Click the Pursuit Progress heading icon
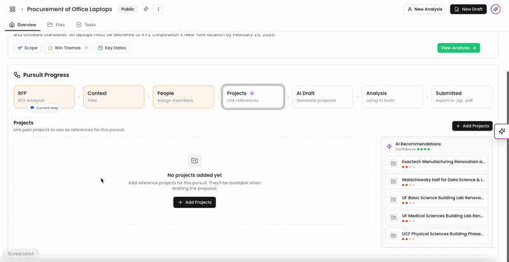Screen dimensions: 509x262 pyautogui.click(x=17, y=75)
